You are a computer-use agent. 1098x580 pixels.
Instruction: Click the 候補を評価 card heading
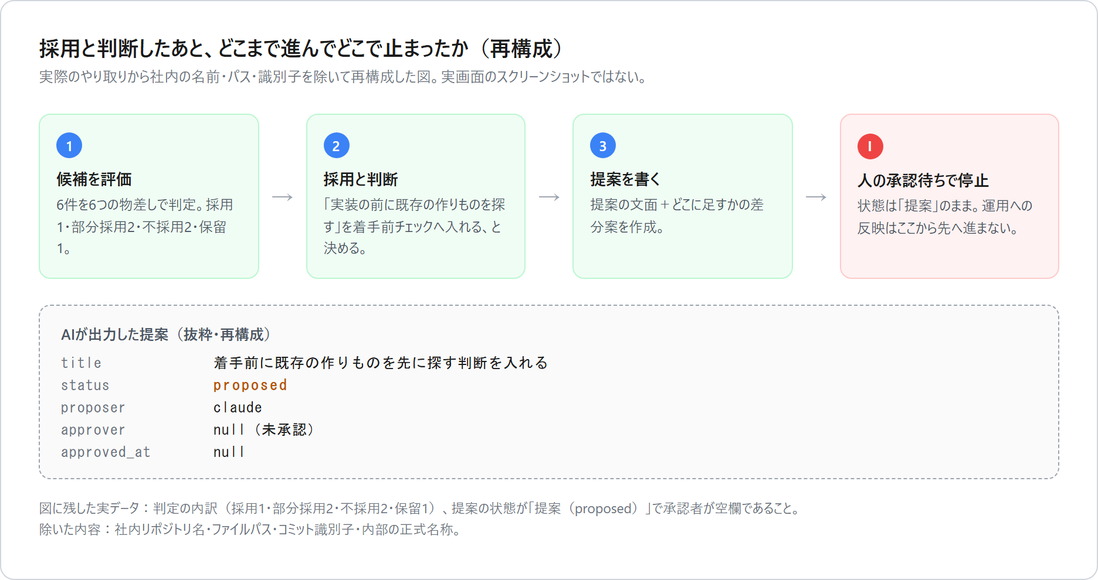click(94, 179)
